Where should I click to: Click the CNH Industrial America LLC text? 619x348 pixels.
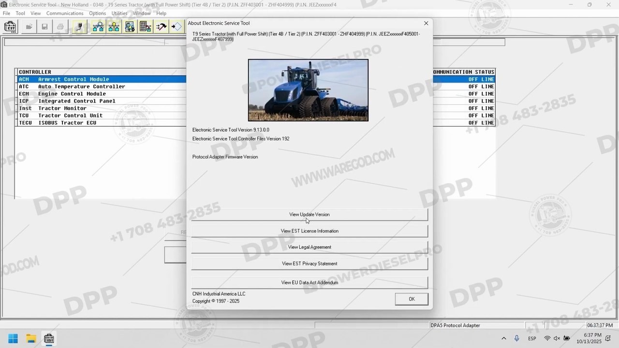point(219,294)
